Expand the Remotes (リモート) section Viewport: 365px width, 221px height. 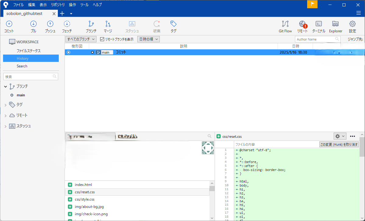5,116
